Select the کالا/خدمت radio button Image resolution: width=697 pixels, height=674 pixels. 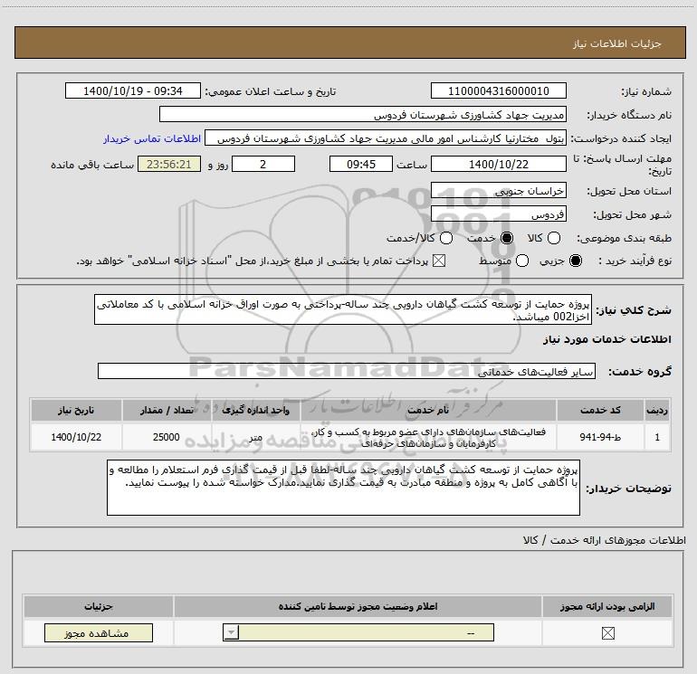pyautogui.click(x=446, y=238)
